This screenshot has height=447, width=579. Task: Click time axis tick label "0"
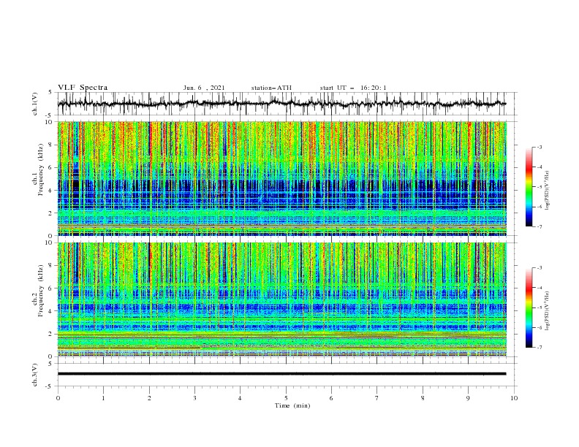pyautogui.click(x=58, y=398)
